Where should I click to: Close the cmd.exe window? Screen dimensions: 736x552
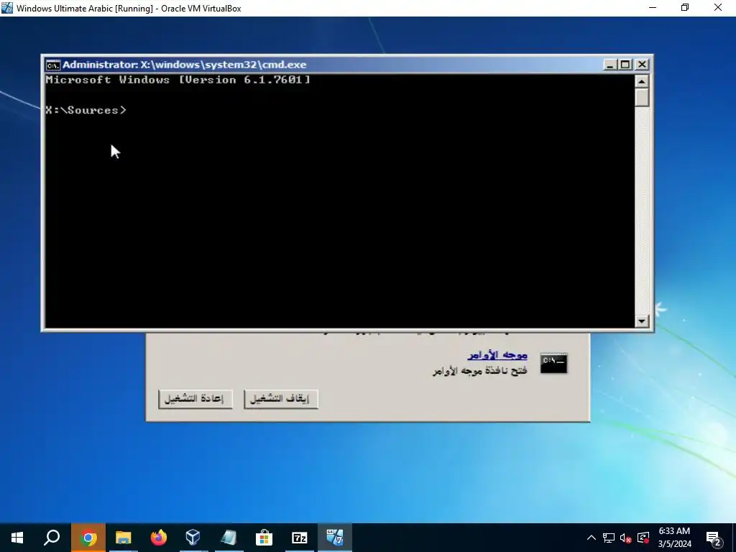click(642, 65)
